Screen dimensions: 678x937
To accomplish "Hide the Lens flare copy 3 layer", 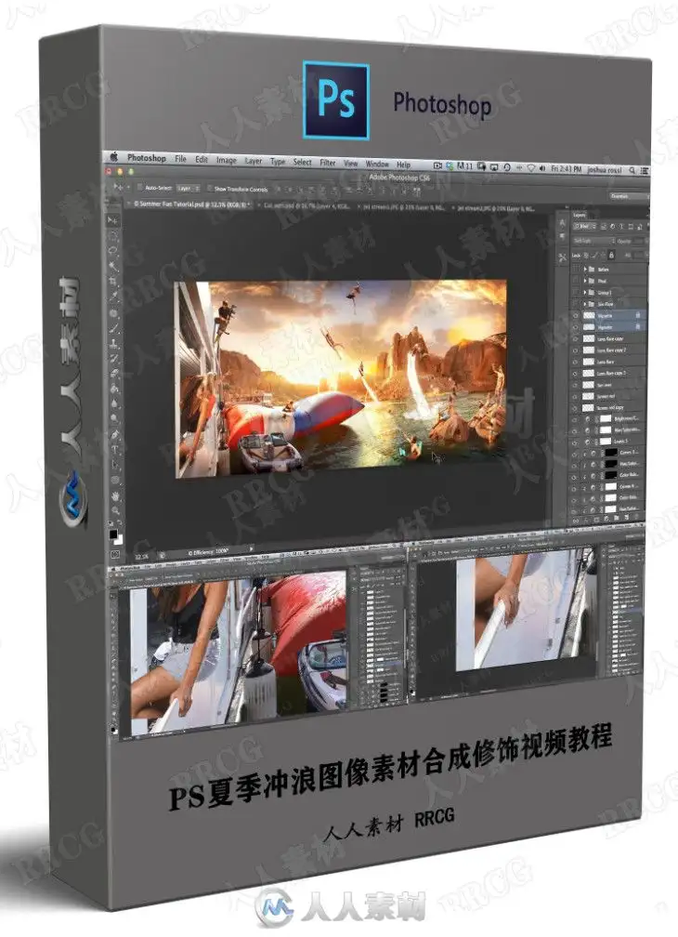I will coord(575,374).
